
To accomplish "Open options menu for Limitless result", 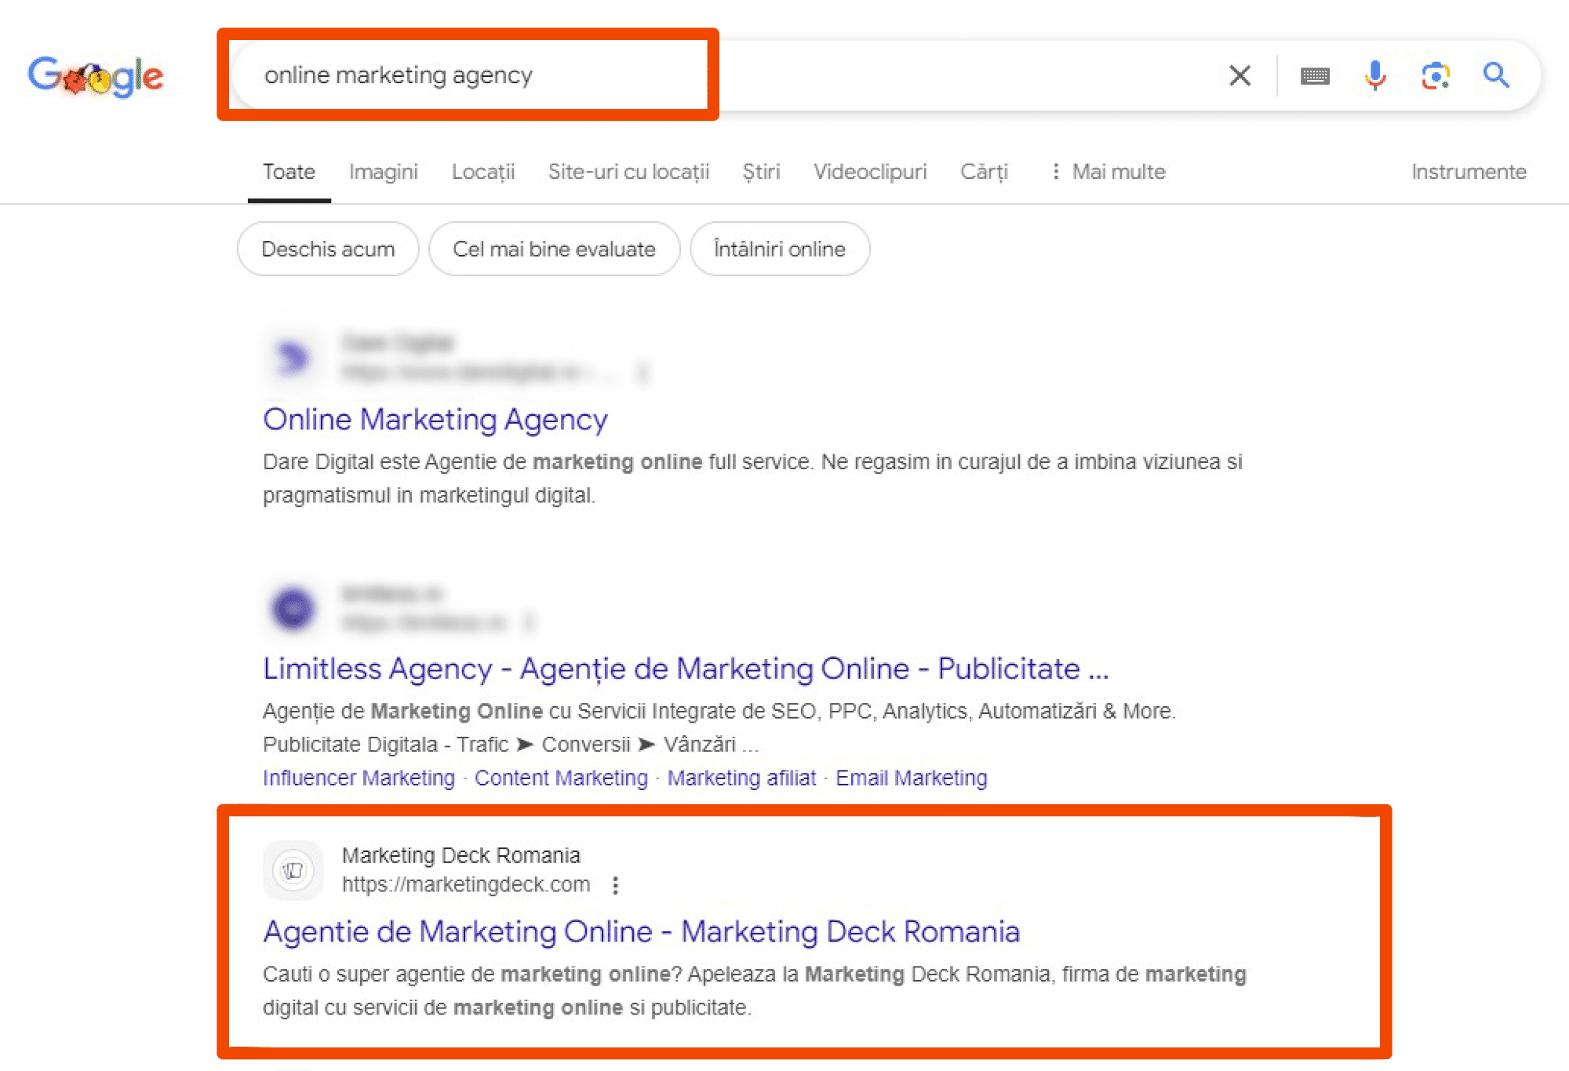I will [x=529, y=623].
